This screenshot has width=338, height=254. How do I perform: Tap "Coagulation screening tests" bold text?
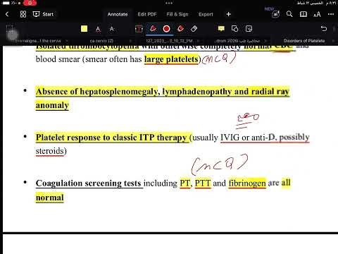[x=88, y=183]
